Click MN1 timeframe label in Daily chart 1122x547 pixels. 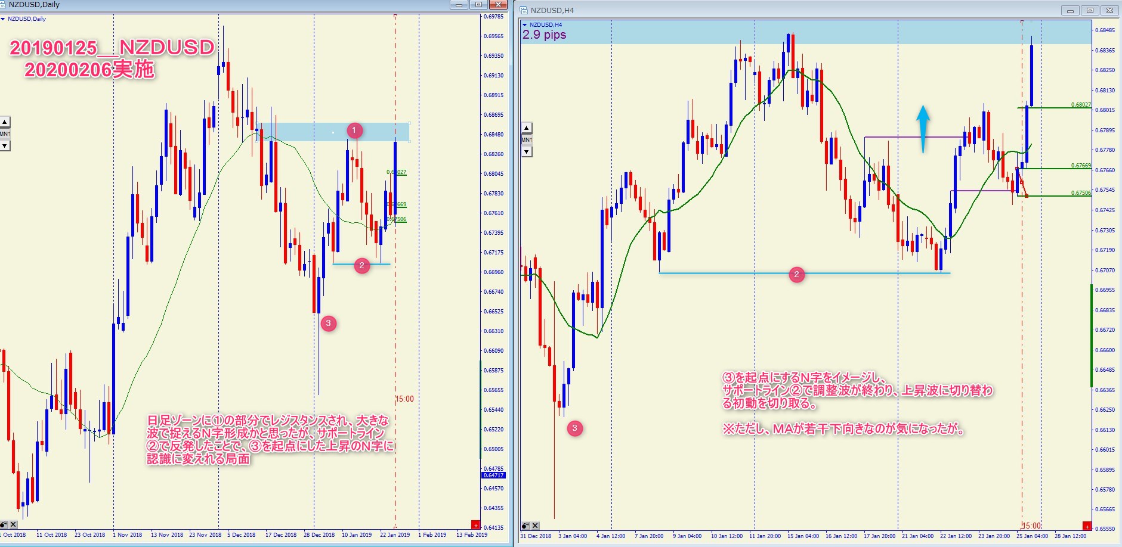pos(5,134)
